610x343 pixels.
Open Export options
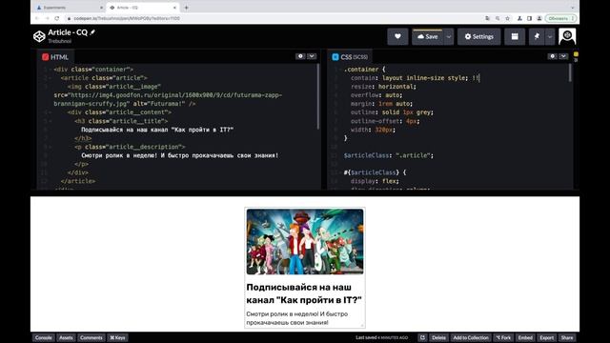pyautogui.click(x=546, y=337)
